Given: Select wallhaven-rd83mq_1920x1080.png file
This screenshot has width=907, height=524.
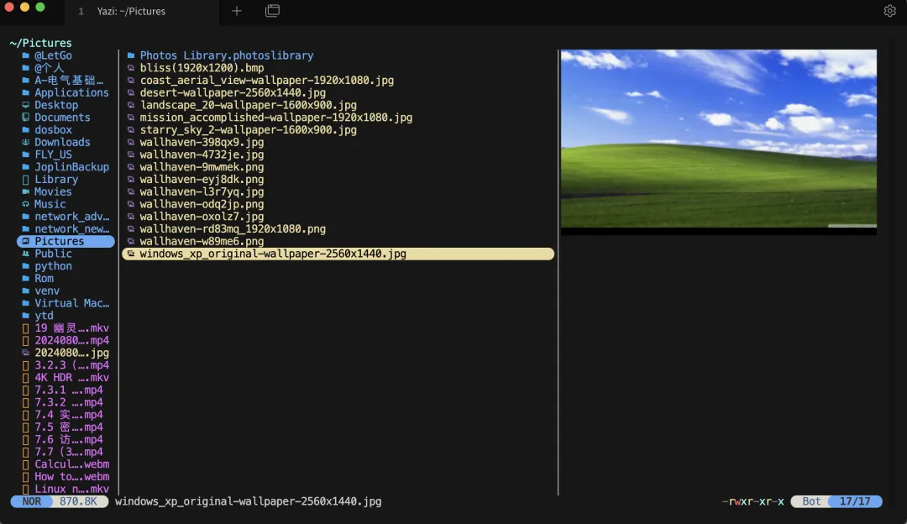Looking at the screenshot, I should coord(233,229).
